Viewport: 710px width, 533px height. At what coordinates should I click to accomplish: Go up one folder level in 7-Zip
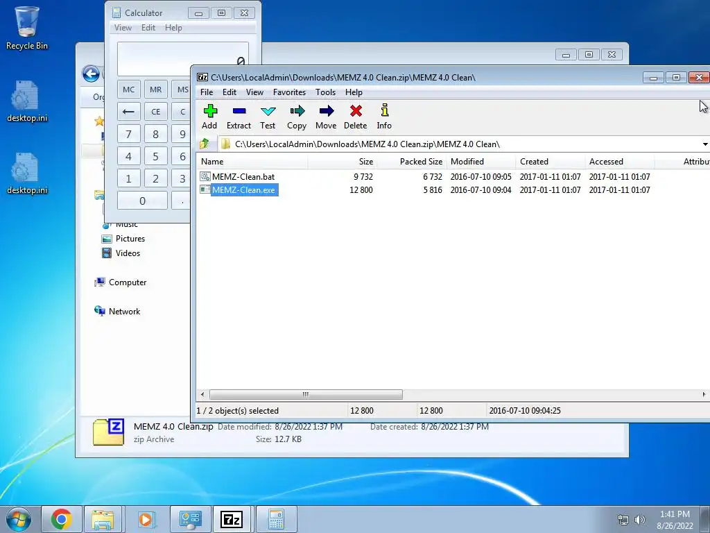pos(205,144)
